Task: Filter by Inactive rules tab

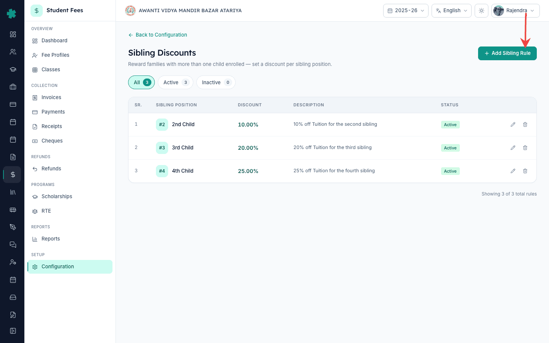Action: [x=216, y=82]
